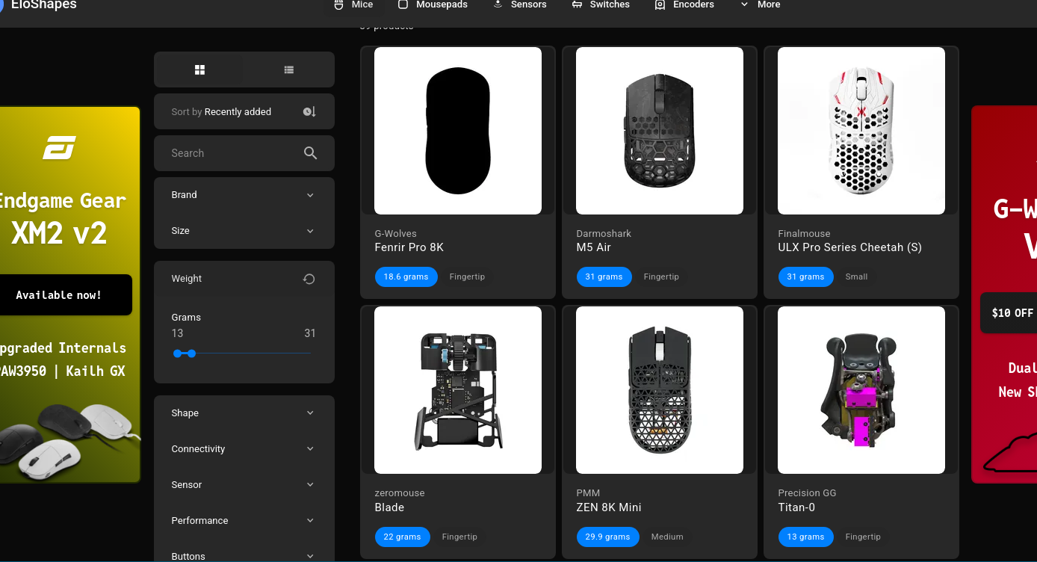Expand the Brand filter
1037x562 pixels.
tap(244, 195)
